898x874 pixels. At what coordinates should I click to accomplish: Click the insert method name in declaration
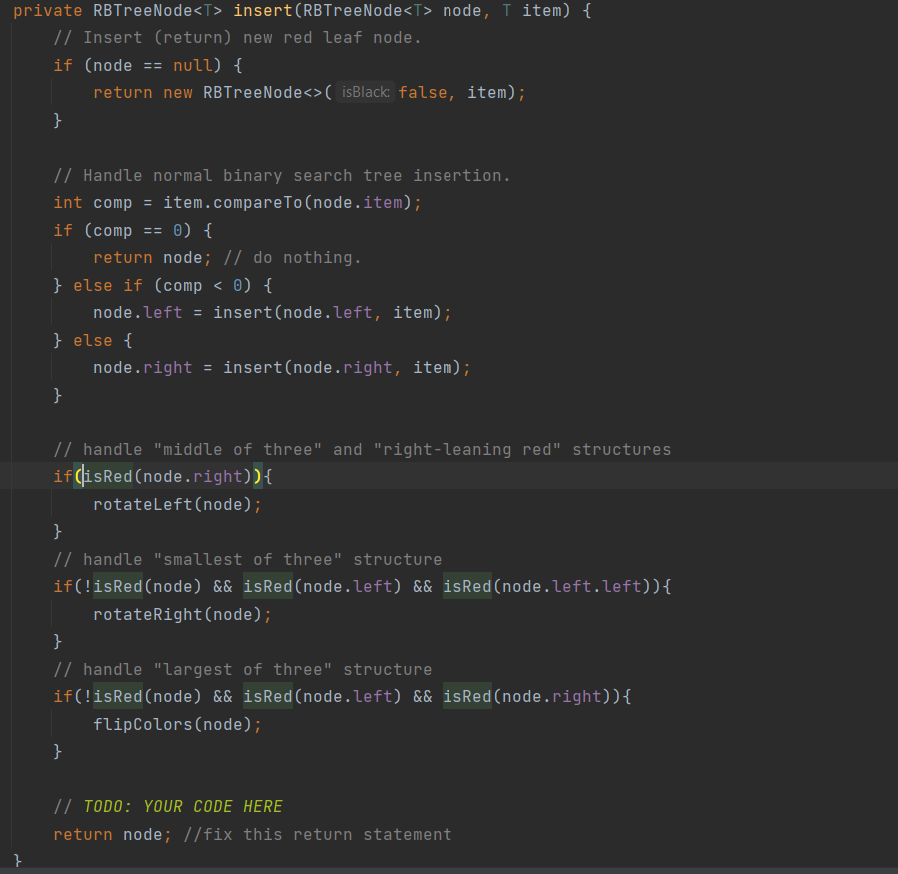pos(263,10)
